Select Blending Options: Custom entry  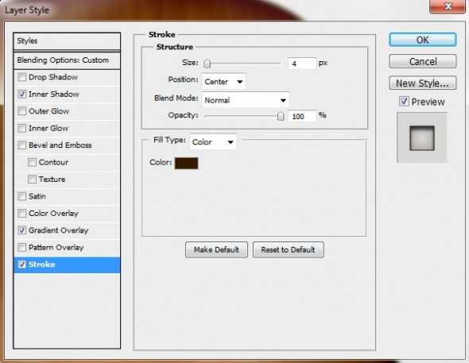click(67, 60)
